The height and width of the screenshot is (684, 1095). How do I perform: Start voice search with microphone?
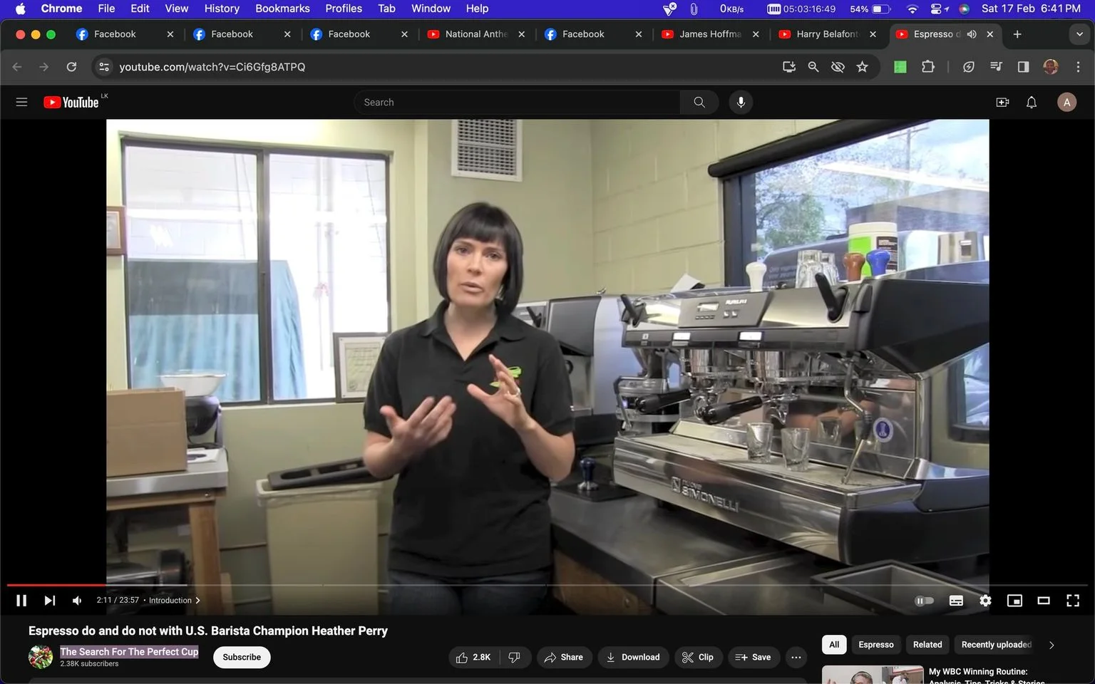click(x=741, y=103)
